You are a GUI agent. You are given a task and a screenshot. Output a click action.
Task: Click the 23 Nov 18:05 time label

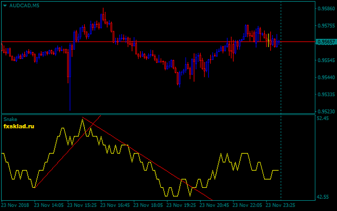pos(148,205)
